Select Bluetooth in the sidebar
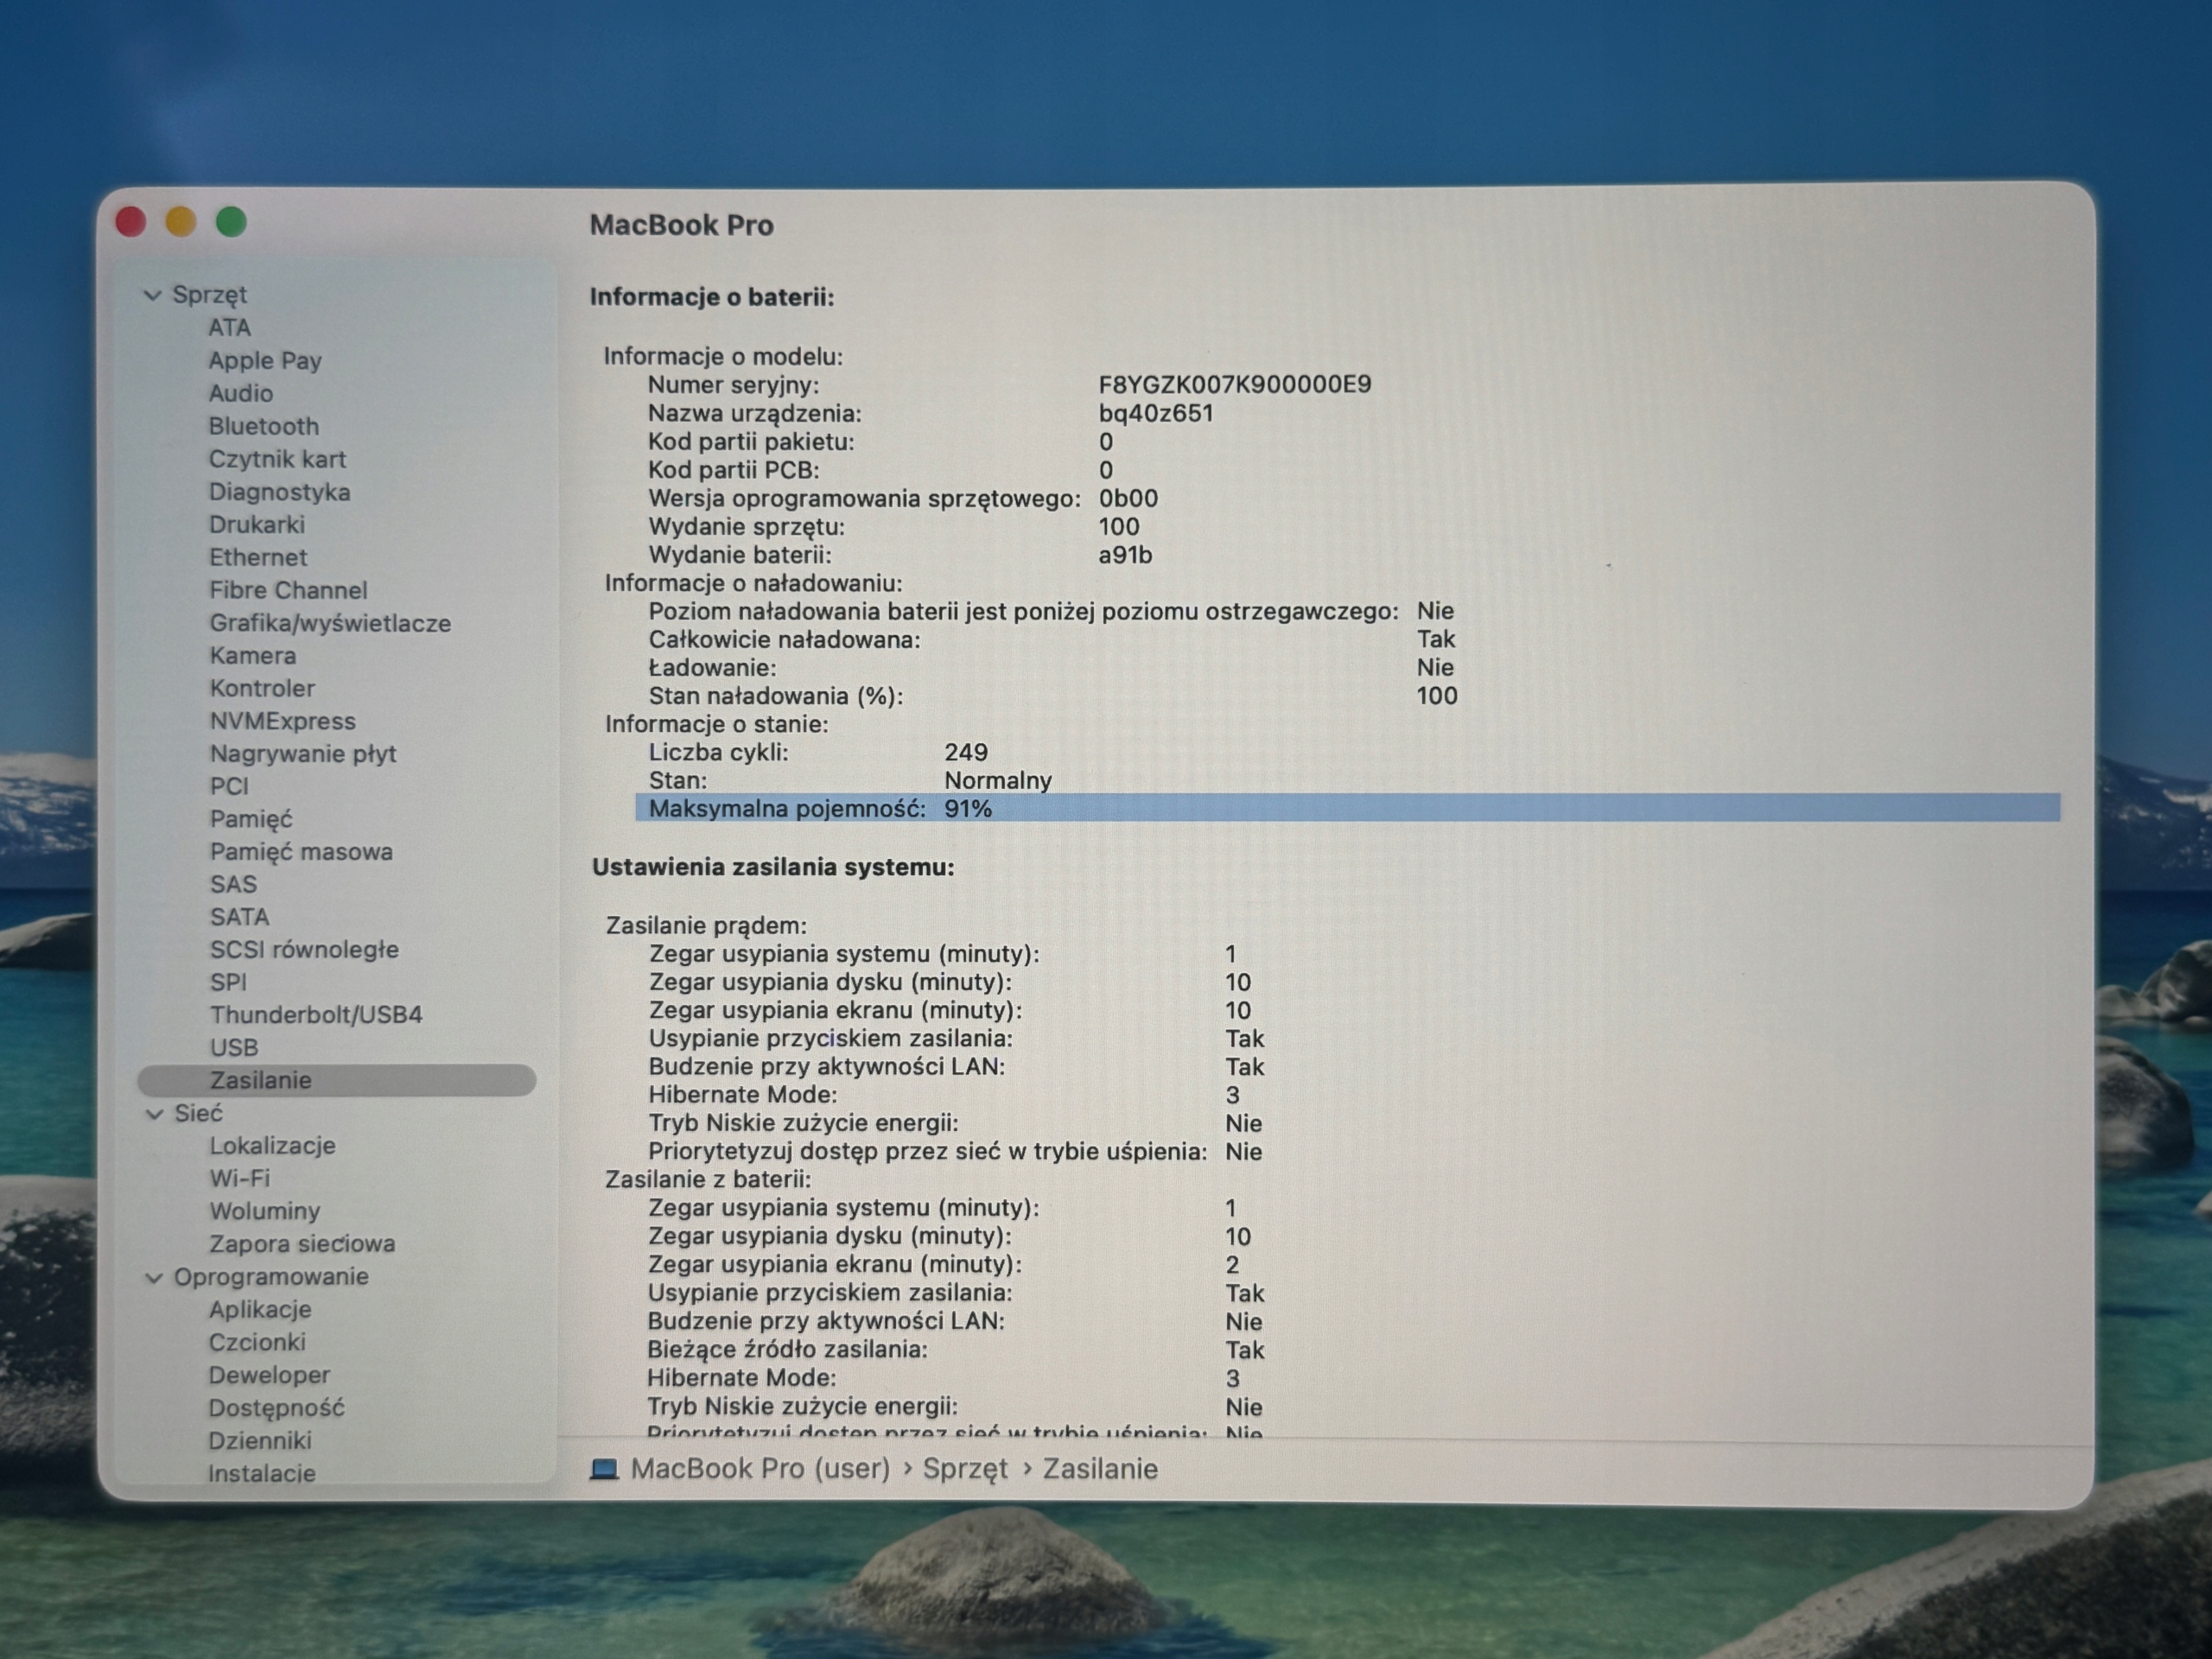The height and width of the screenshot is (1659, 2212). click(x=264, y=426)
